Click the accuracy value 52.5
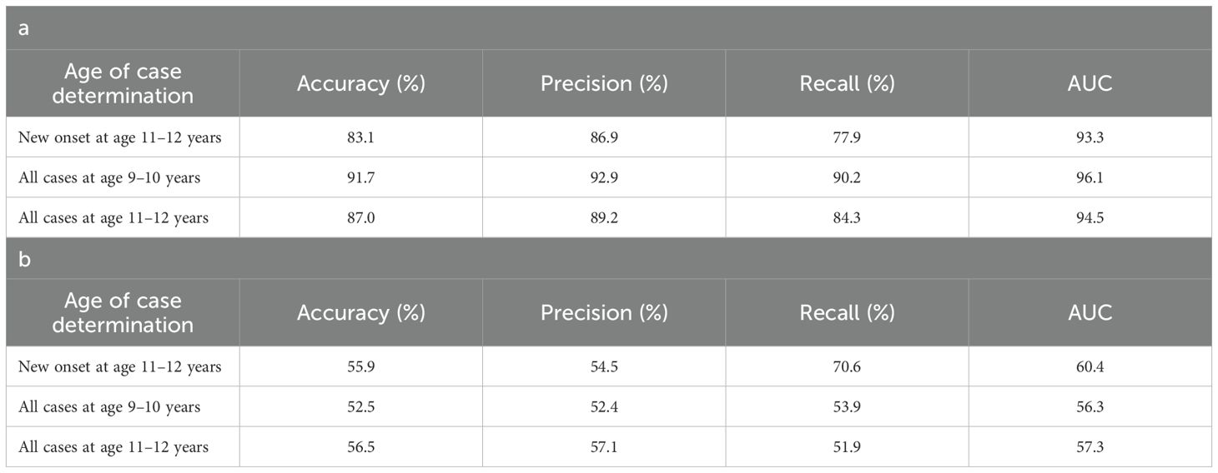The image size is (1218, 473). (360, 406)
